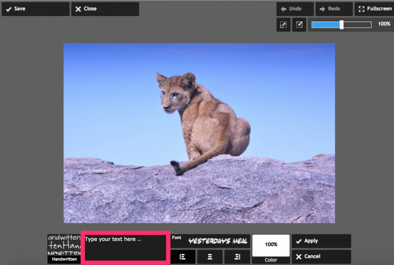Align text to the right
This screenshot has height=265, width=394.
237,256
